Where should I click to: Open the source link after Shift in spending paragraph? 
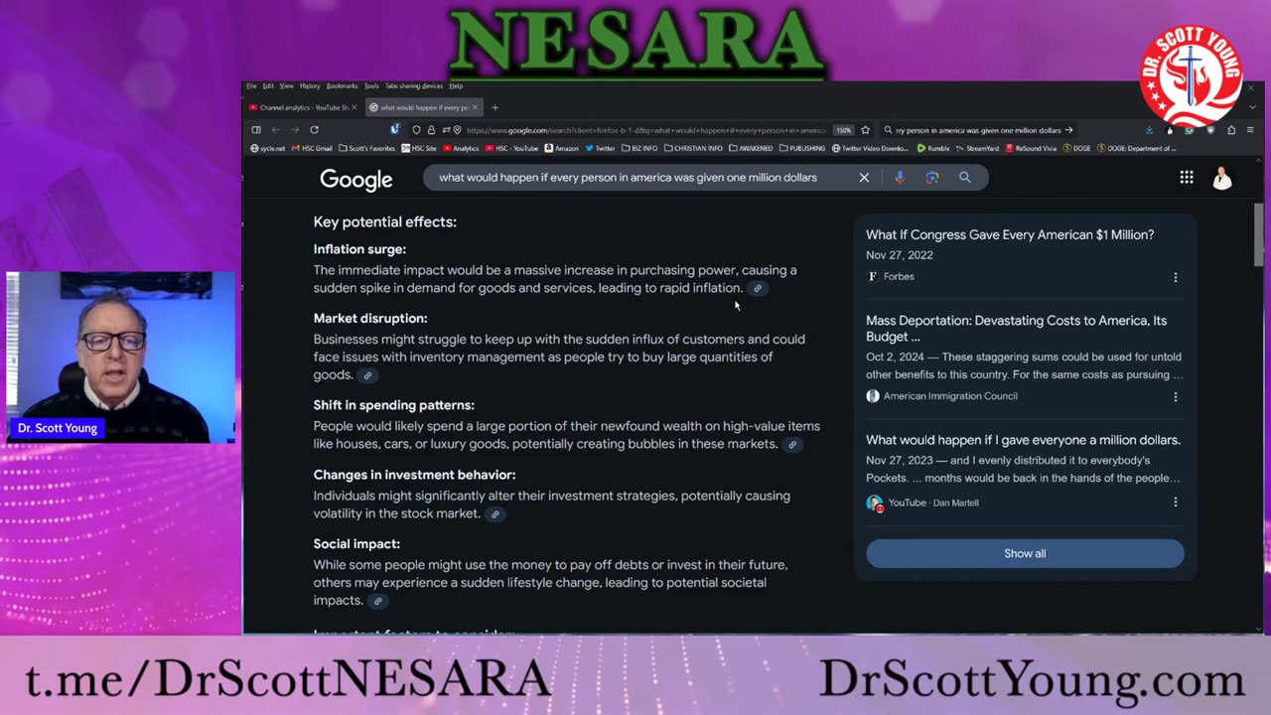(x=792, y=444)
